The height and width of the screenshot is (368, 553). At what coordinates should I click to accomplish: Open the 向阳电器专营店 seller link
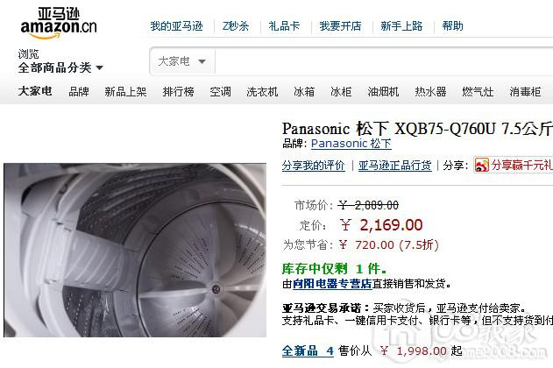(x=332, y=283)
